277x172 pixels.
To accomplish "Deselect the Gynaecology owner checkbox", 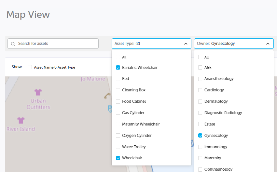I will click(200, 136).
